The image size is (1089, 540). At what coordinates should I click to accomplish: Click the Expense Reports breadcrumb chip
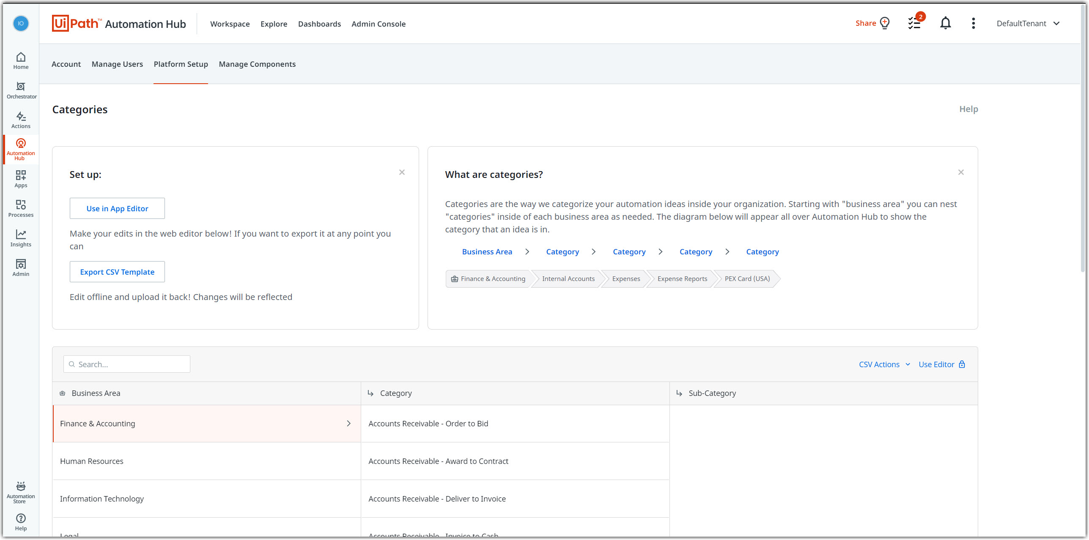[682, 278]
